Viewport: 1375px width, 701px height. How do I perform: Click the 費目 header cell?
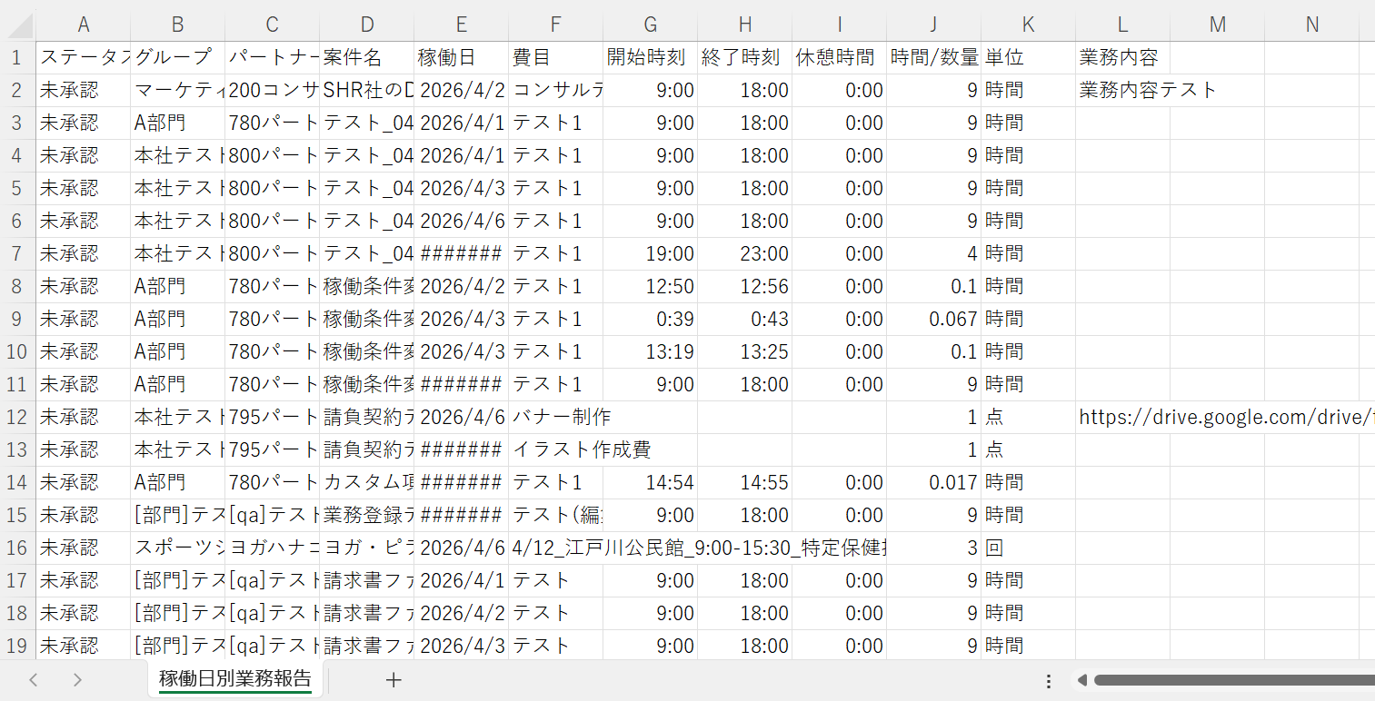click(x=556, y=58)
